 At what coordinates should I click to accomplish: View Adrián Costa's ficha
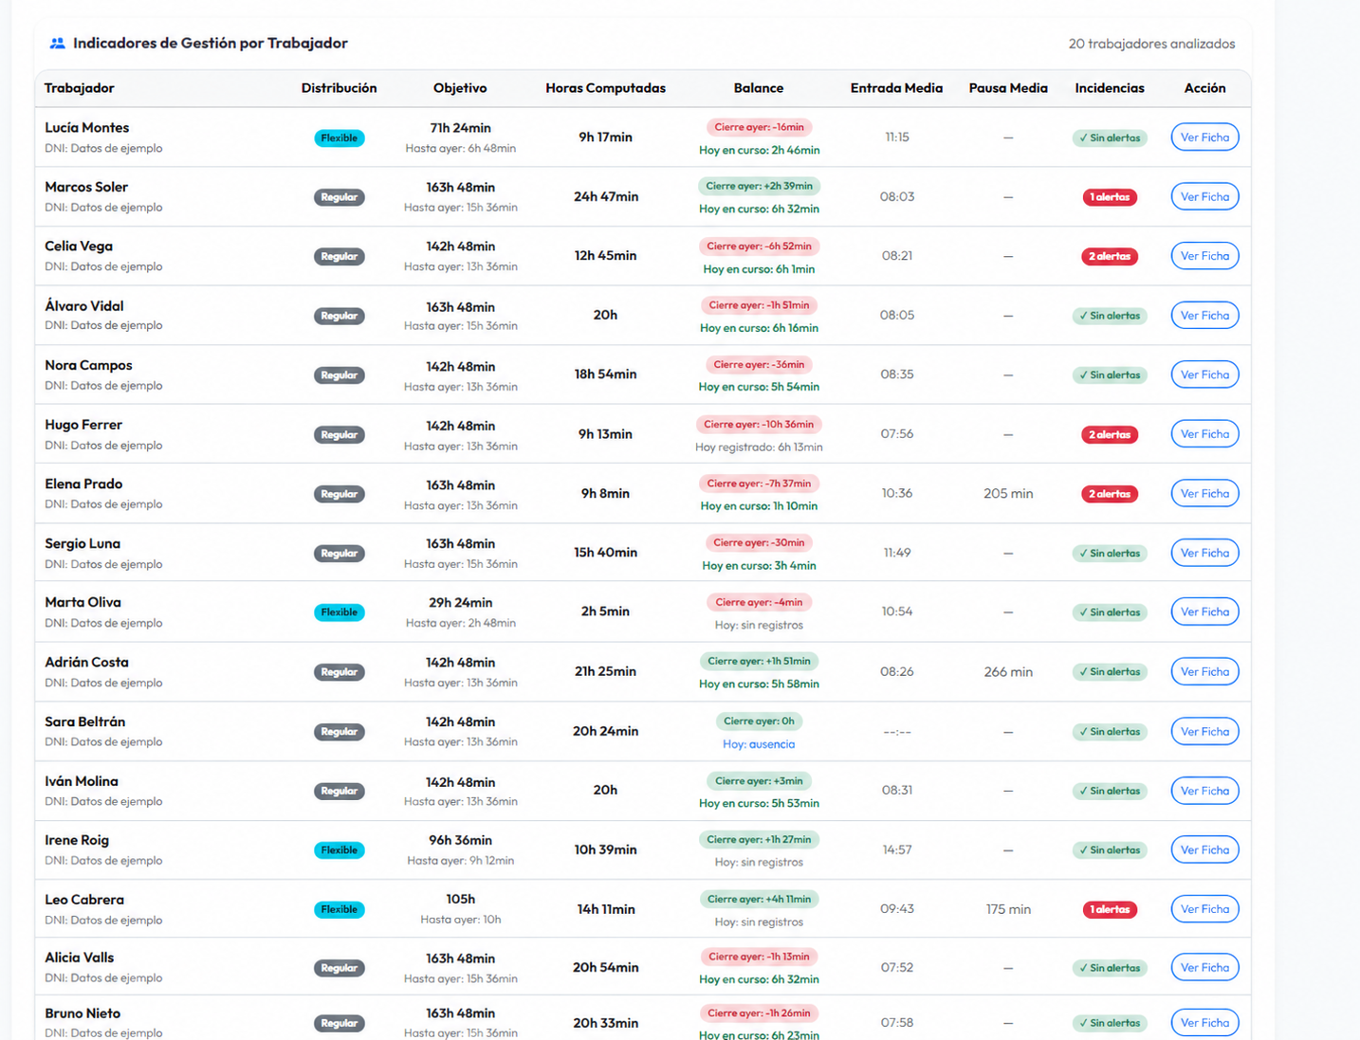tap(1204, 672)
